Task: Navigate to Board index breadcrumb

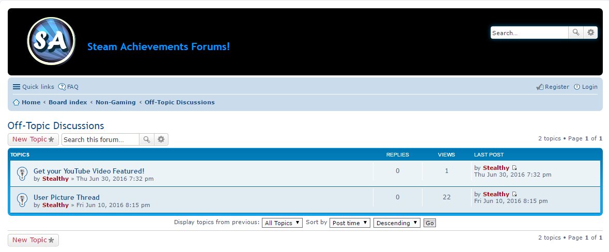Action: 68,102
